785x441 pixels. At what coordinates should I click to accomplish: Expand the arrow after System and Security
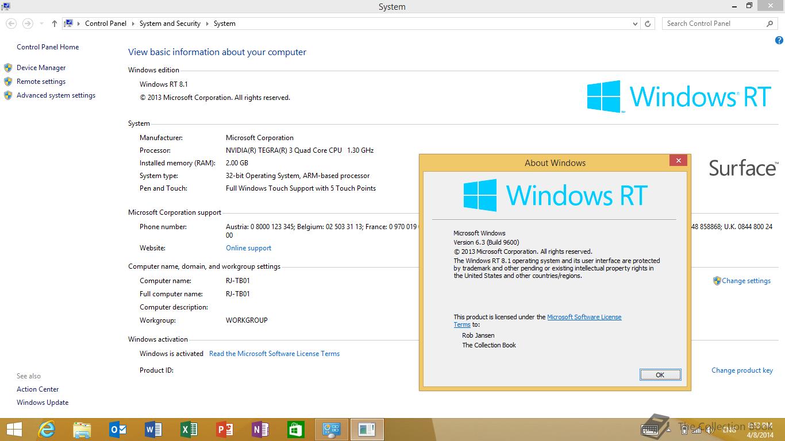207,24
